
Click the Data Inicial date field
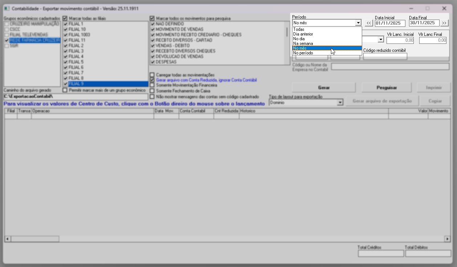pyautogui.click(x=390, y=23)
